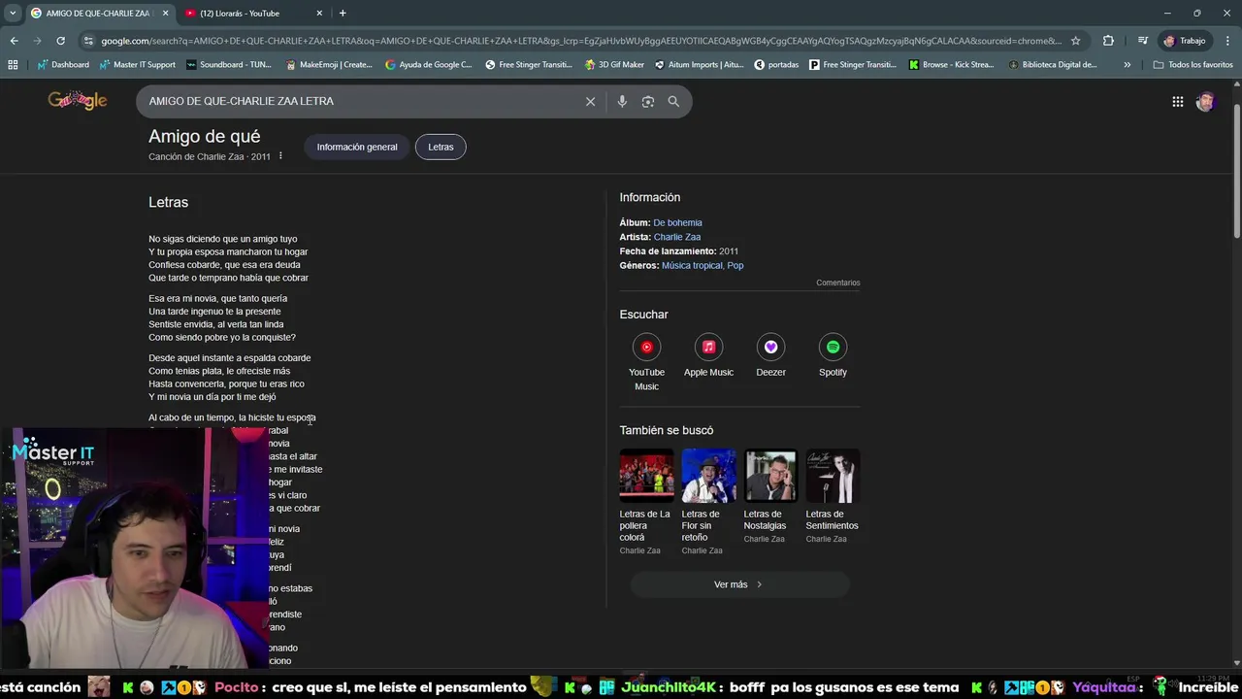This screenshot has height=699, width=1242.
Task: Open the song options three-dot menu
Action: coord(280,156)
